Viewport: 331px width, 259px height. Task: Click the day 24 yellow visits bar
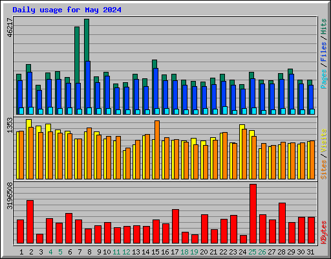tap(242, 127)
